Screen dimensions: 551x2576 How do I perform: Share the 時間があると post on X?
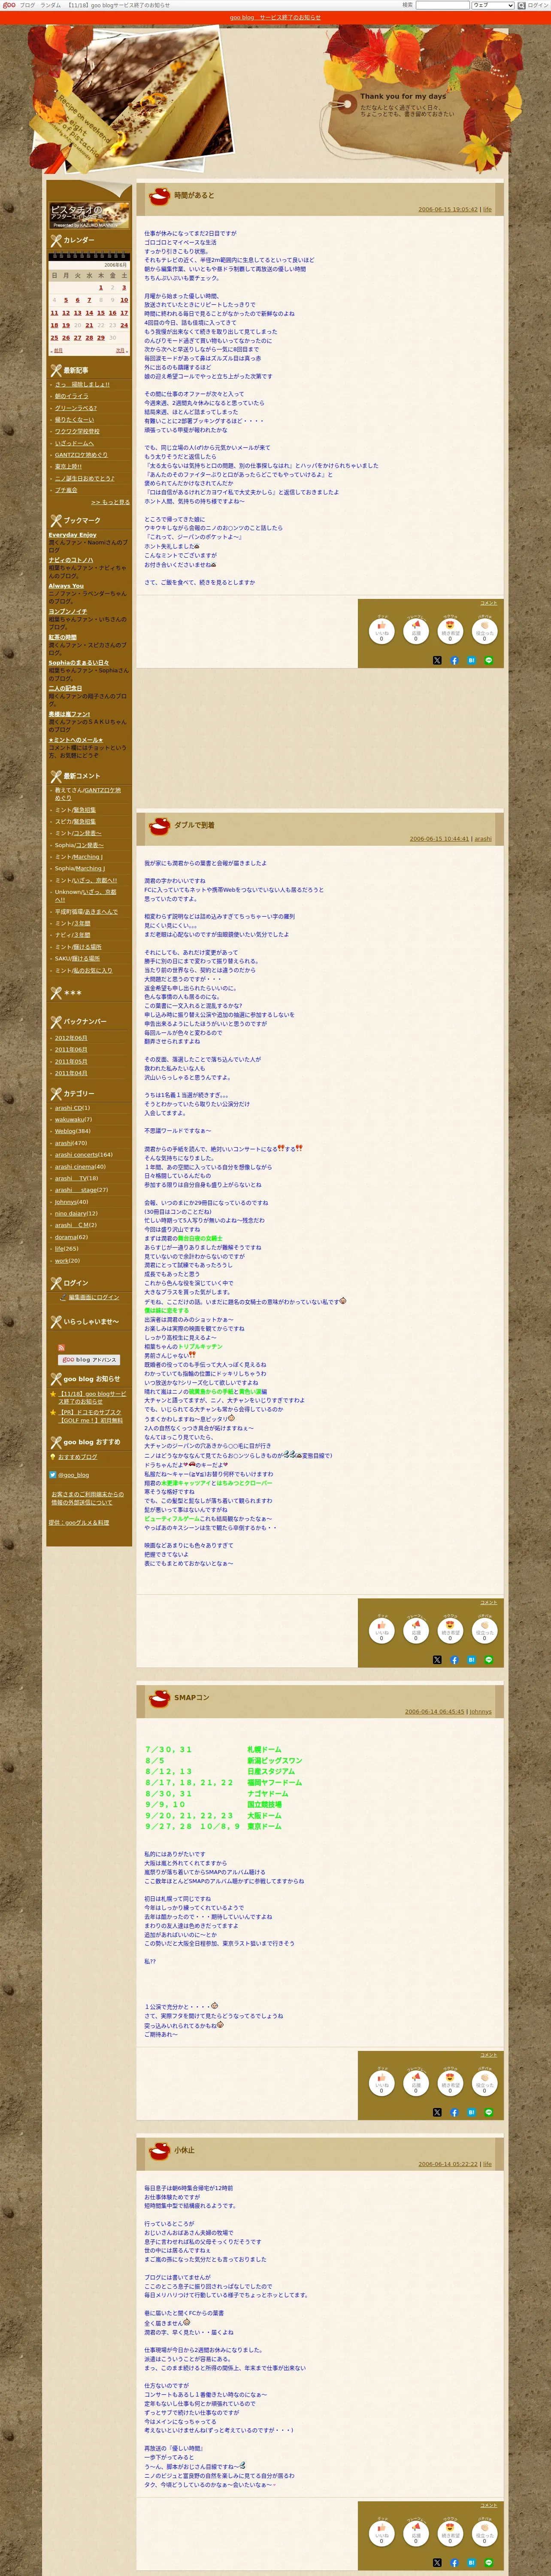pyautogui.click(x=437, y=660)
